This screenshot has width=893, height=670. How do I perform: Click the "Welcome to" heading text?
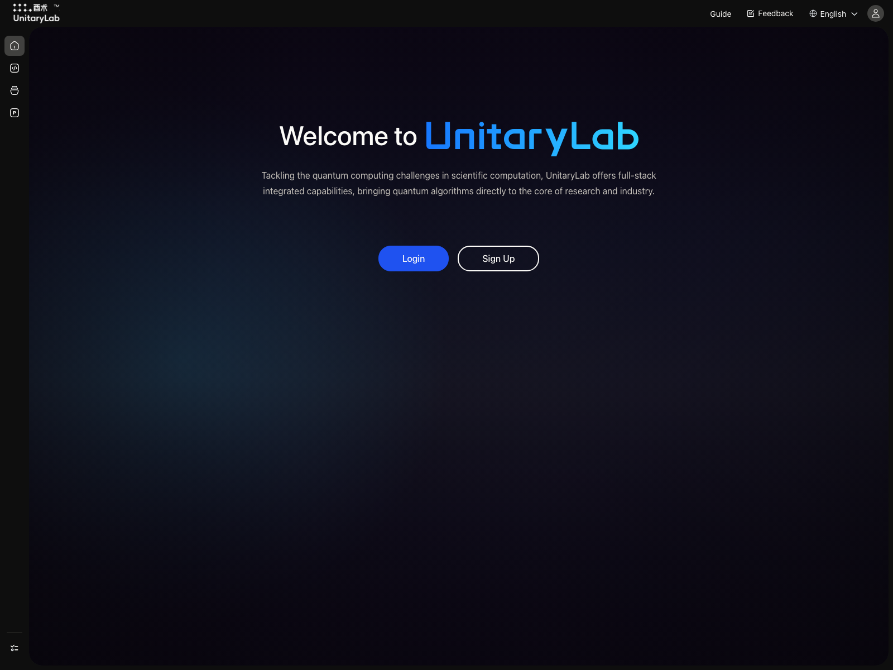click(x=348, y=136)
